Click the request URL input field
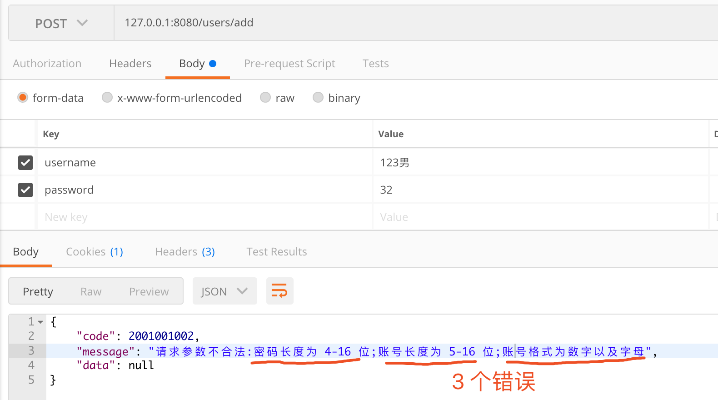Image resolution: width=718 pixels, height=400 pixels. [409, 23]
